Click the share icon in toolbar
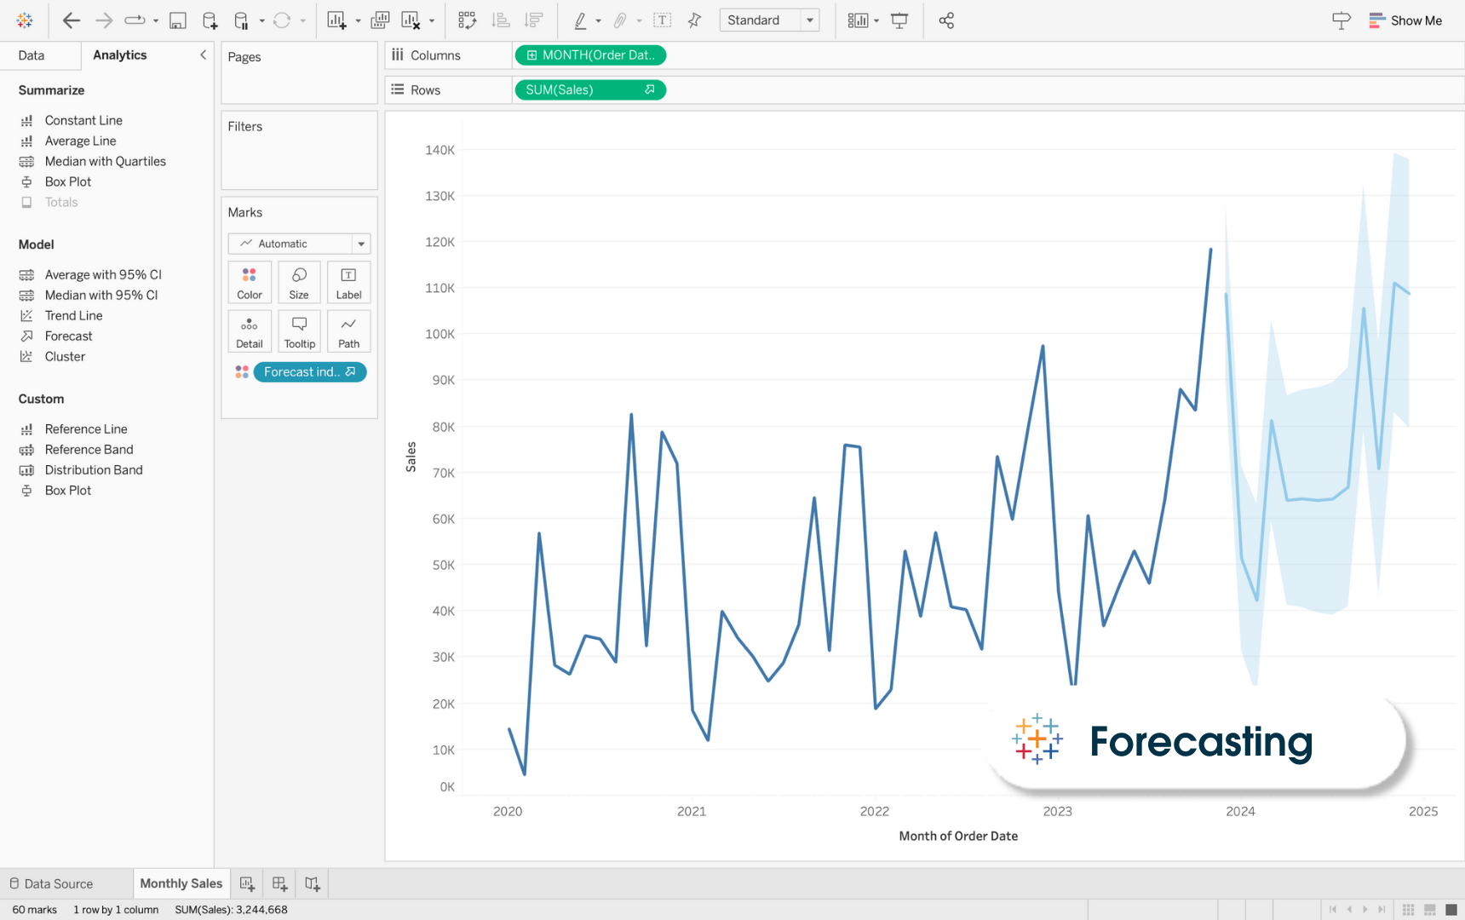The image size is (1465, 920). [x=946, y=20]
